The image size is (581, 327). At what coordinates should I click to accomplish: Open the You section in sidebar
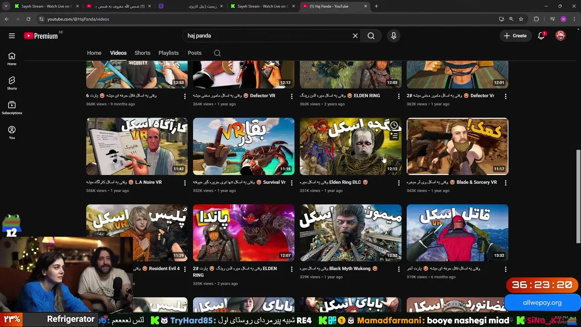point(12,133)
